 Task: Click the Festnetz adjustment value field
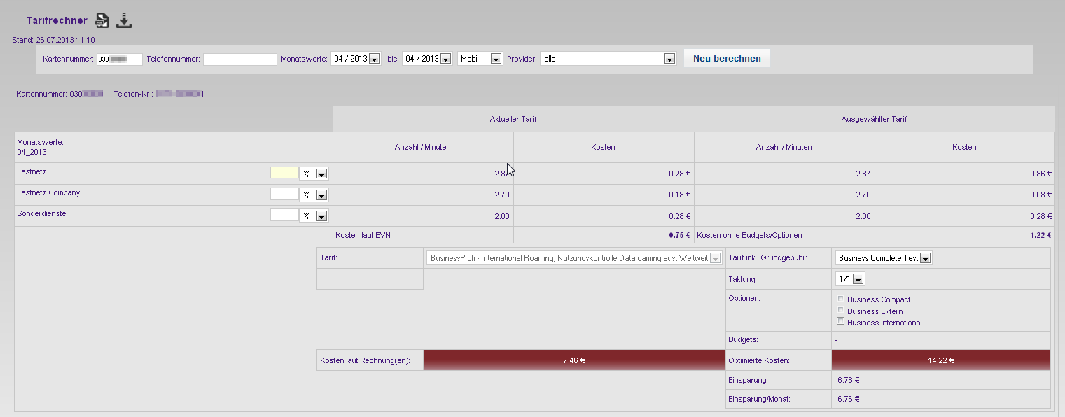[284, 174]
